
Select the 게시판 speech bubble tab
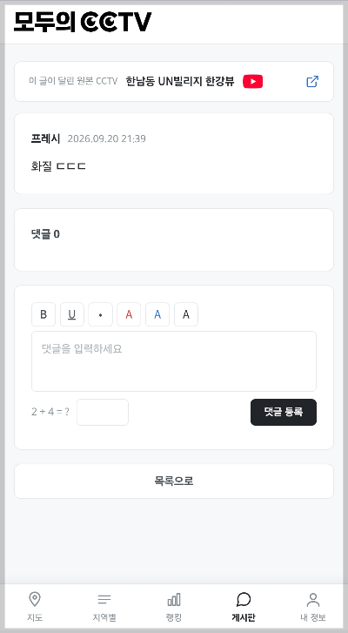(x=244, y=607)
